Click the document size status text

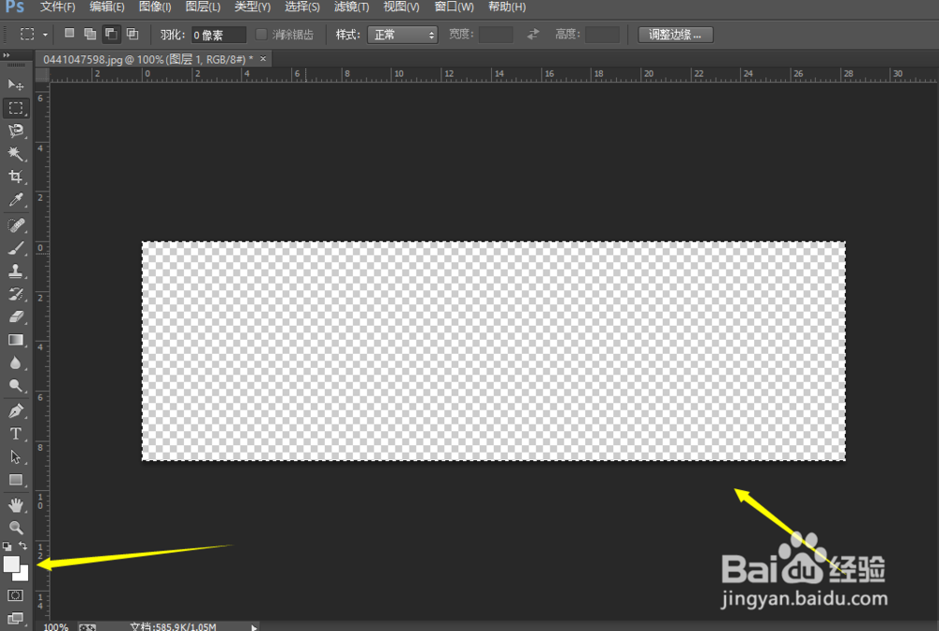(173, 627)
